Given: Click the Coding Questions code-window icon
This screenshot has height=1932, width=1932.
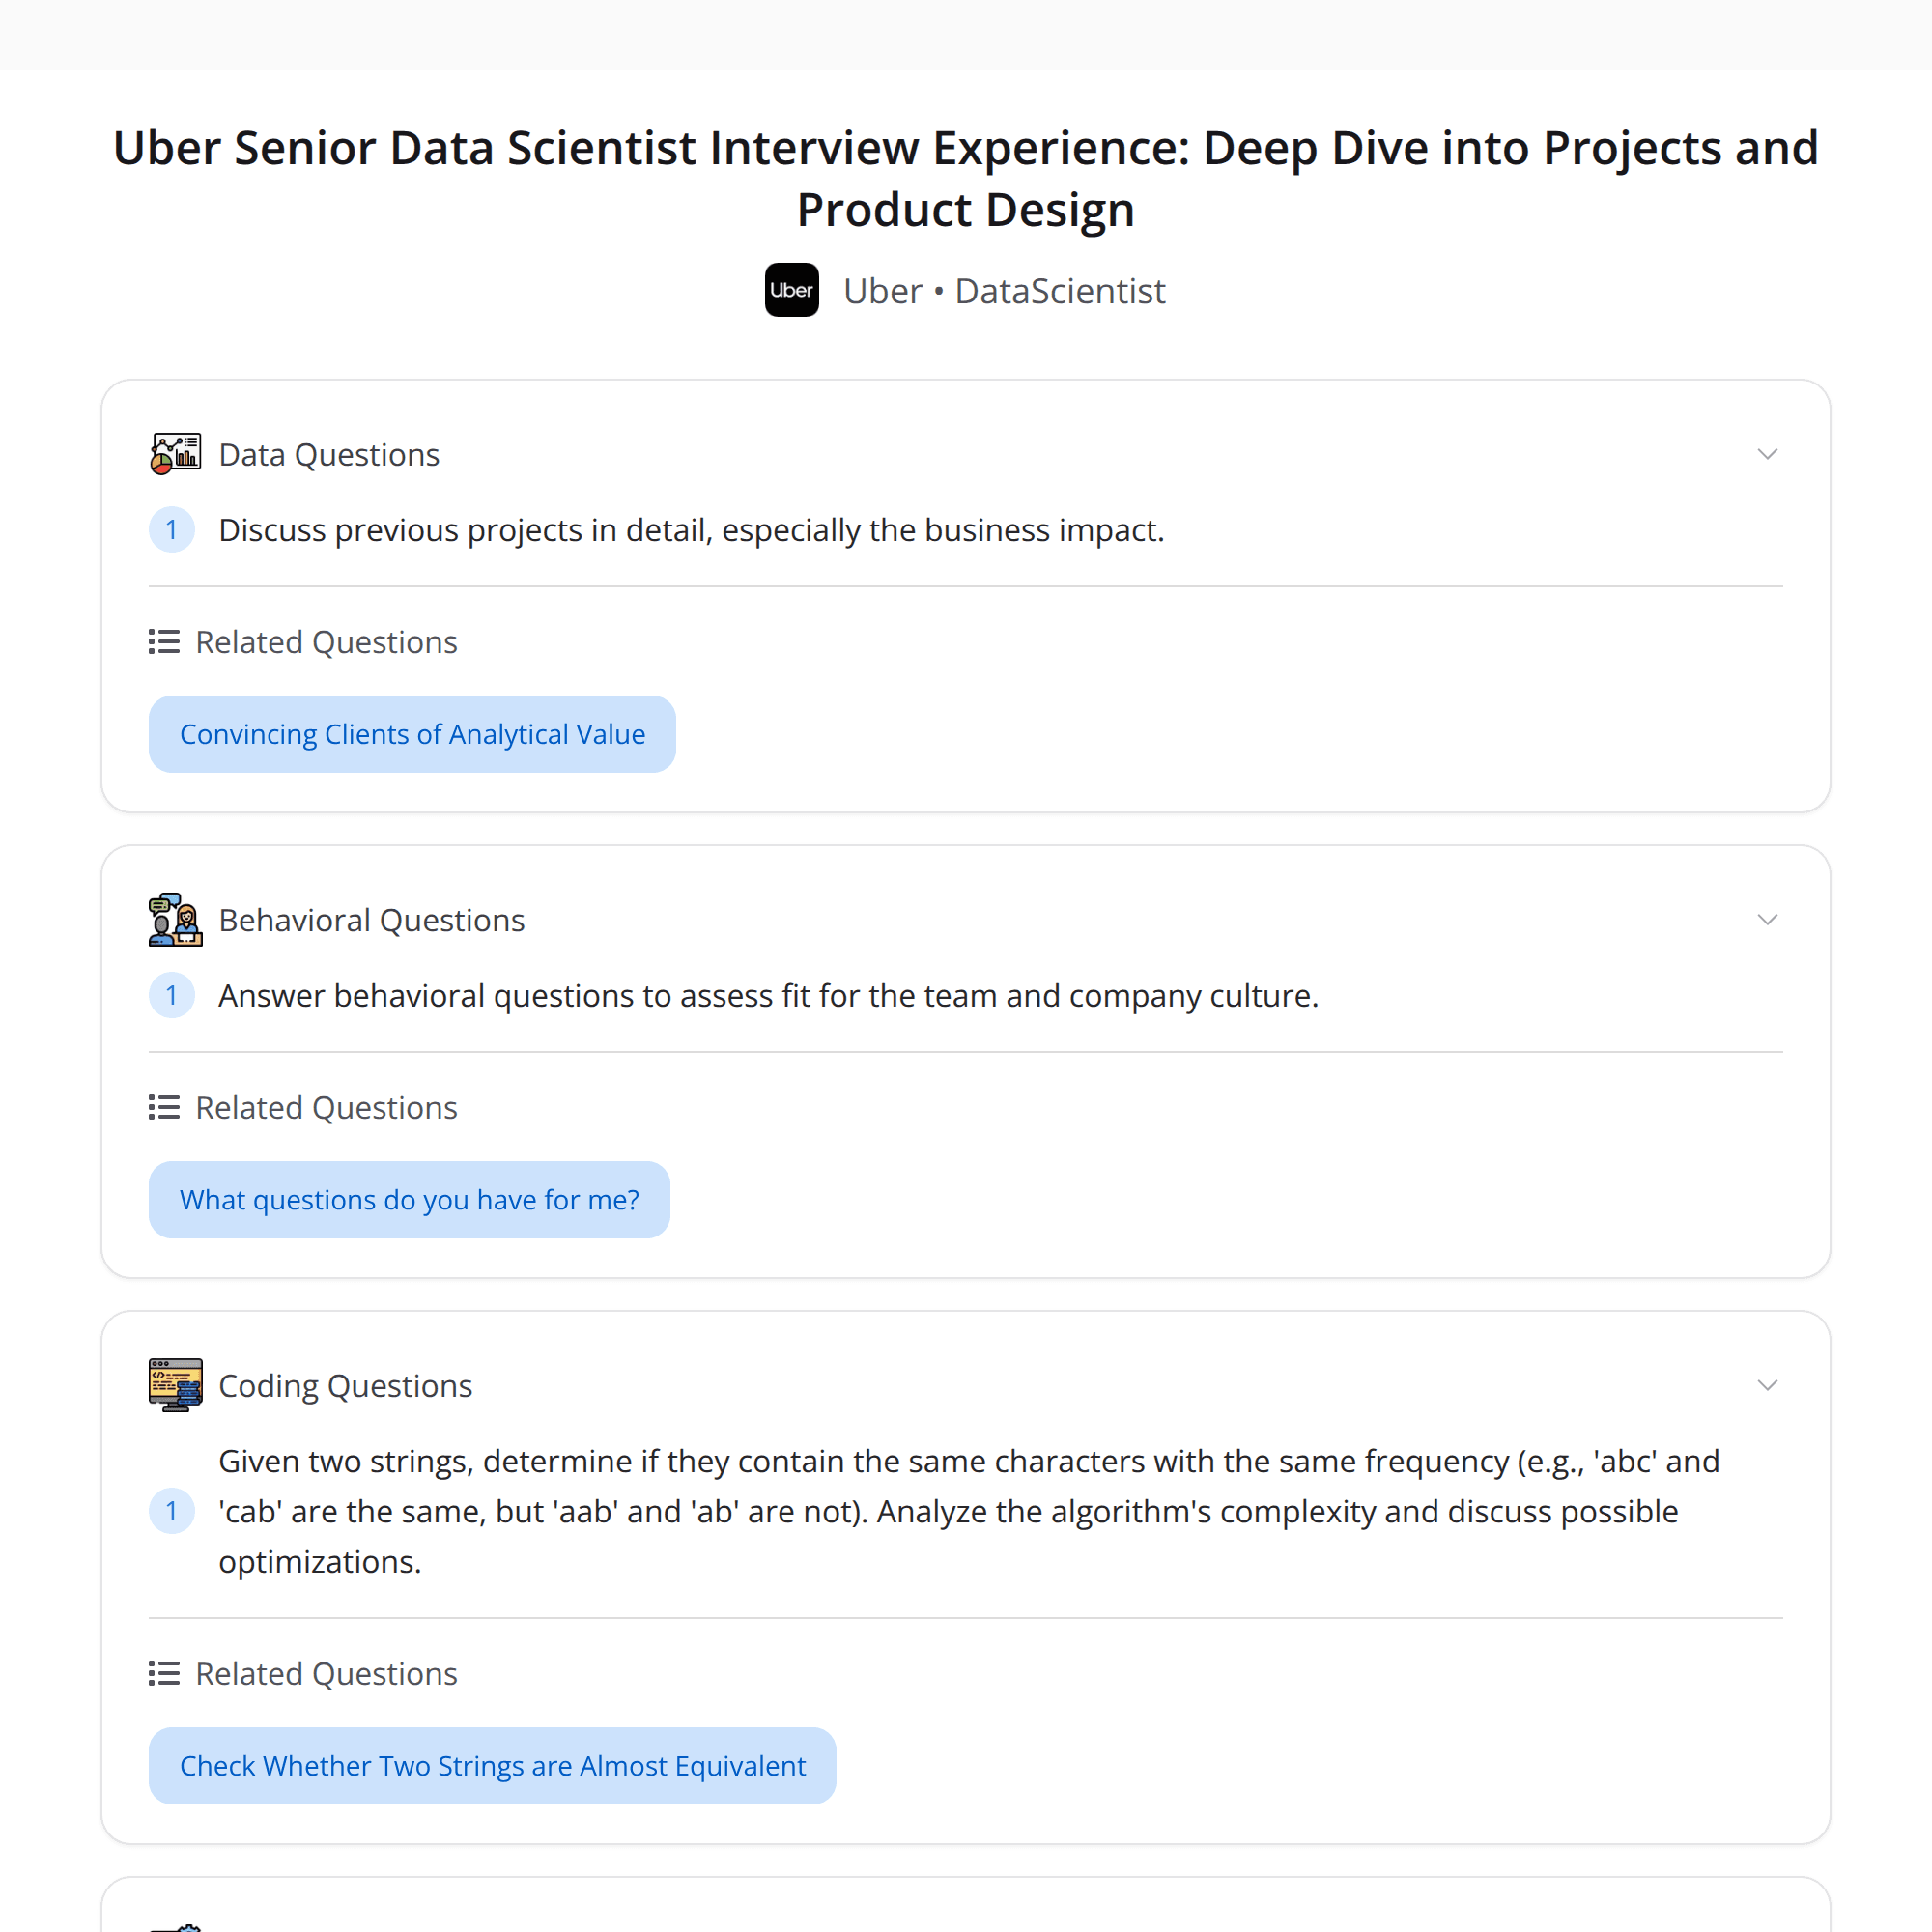Looking at the screenshot, I should [175, 1385].
